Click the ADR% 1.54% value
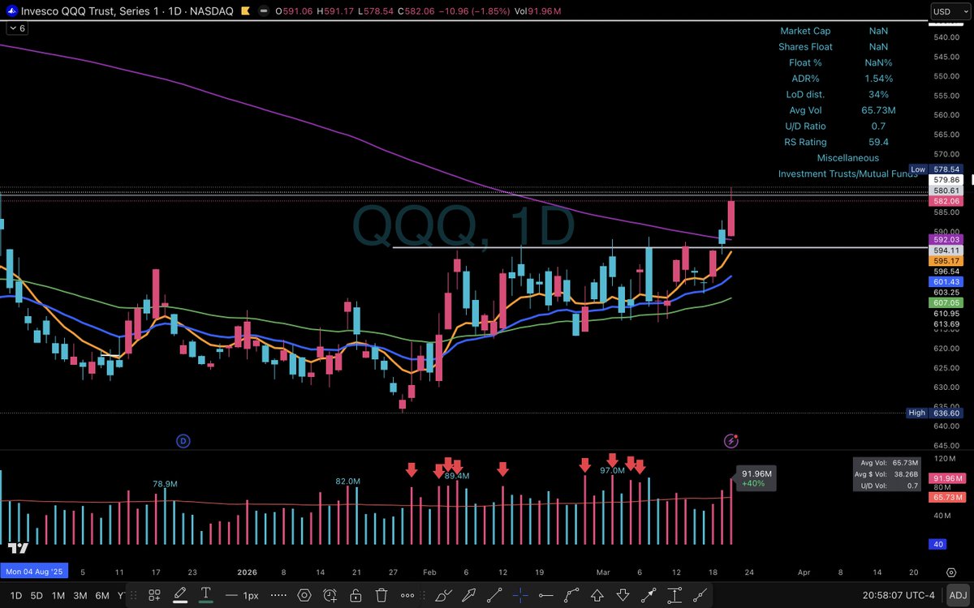Viewport: 974px width, 608px height. pos(878,79)
